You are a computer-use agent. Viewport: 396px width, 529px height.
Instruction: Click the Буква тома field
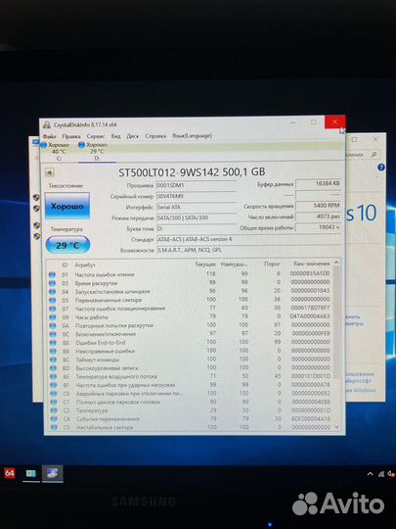(x=197, y=228)
